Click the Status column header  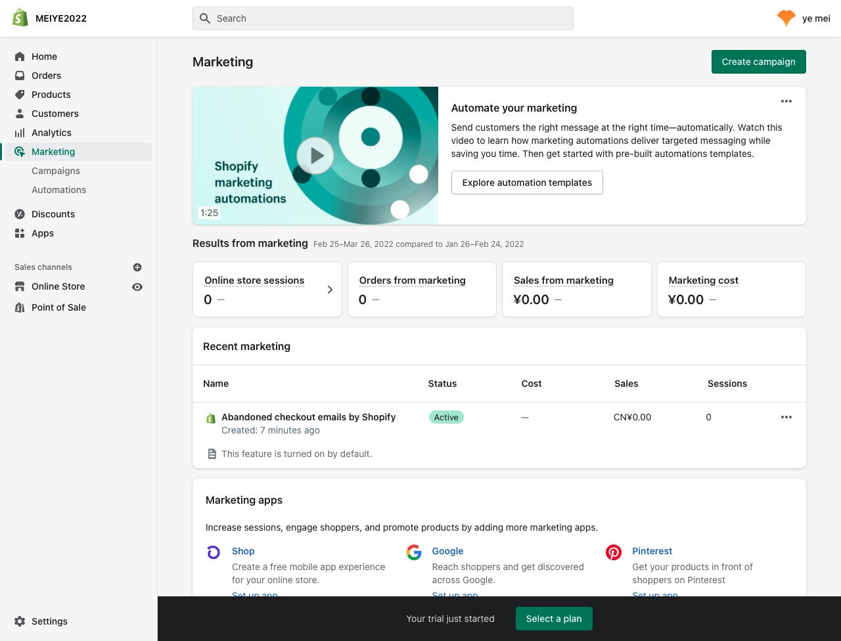point(442,384)
